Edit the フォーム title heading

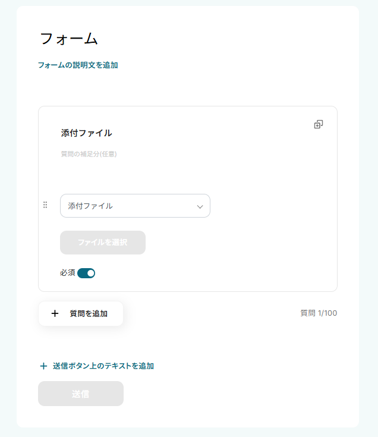click(69, 39)
